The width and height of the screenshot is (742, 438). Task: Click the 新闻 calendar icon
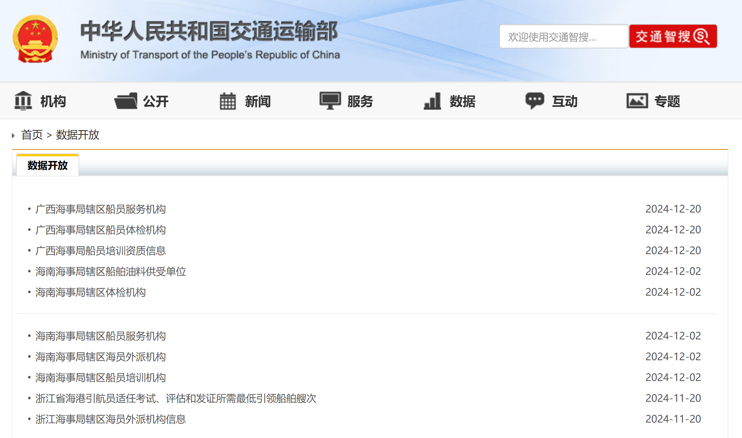click(x=228, y=101)
